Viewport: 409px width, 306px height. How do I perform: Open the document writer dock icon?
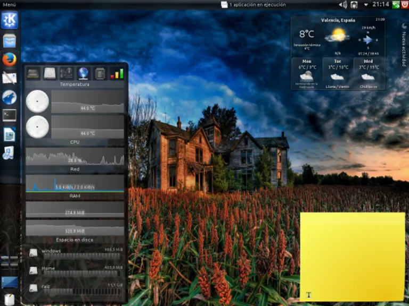10,134
